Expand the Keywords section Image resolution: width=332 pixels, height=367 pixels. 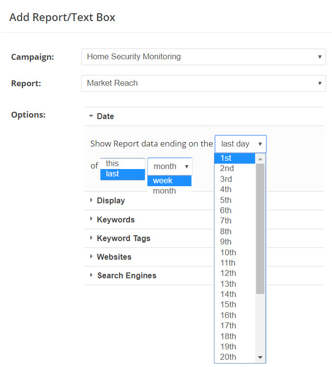[x=116, y=220]
